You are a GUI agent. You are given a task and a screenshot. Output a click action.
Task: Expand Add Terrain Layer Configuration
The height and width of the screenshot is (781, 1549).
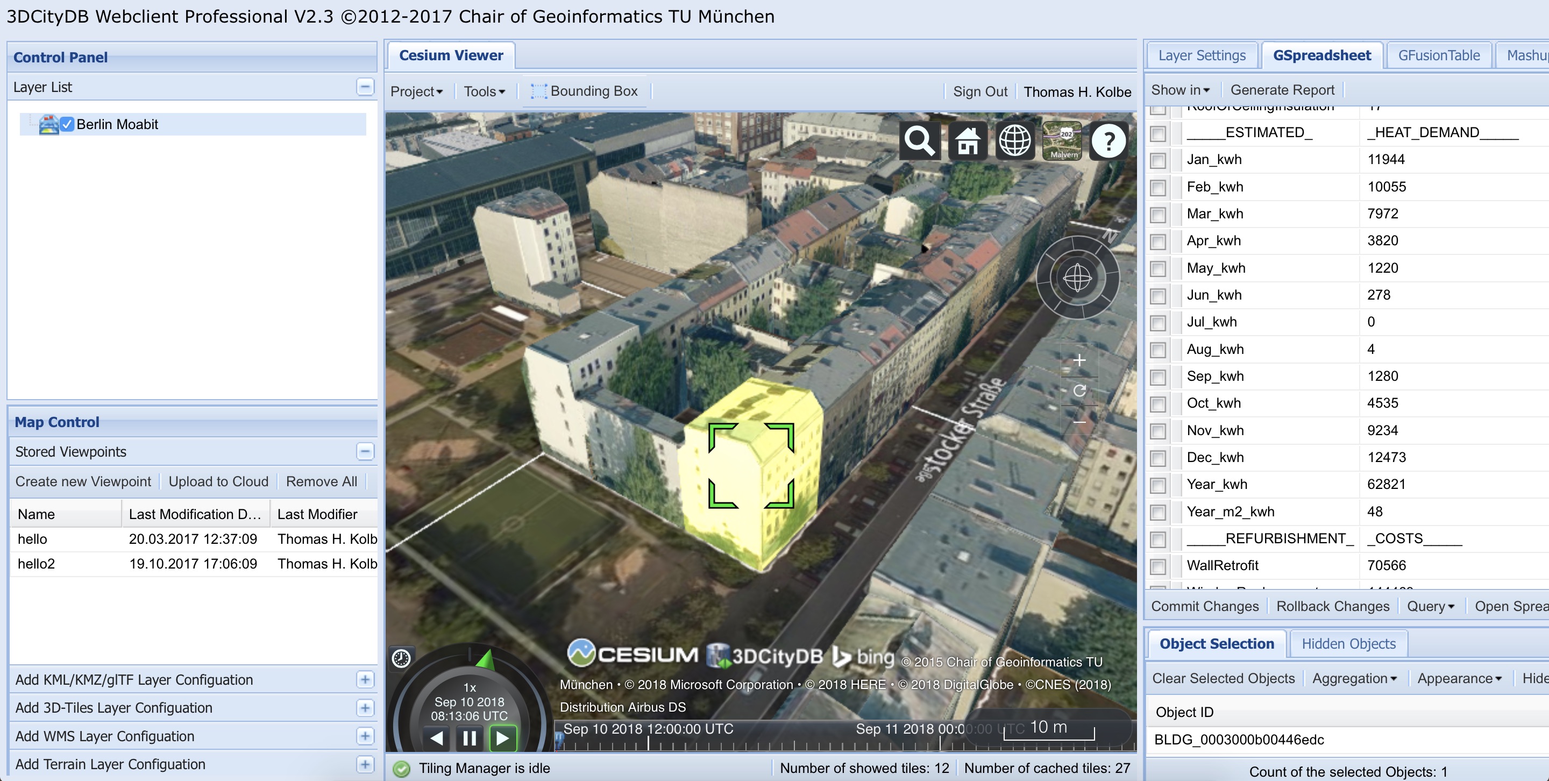[365, 764]
